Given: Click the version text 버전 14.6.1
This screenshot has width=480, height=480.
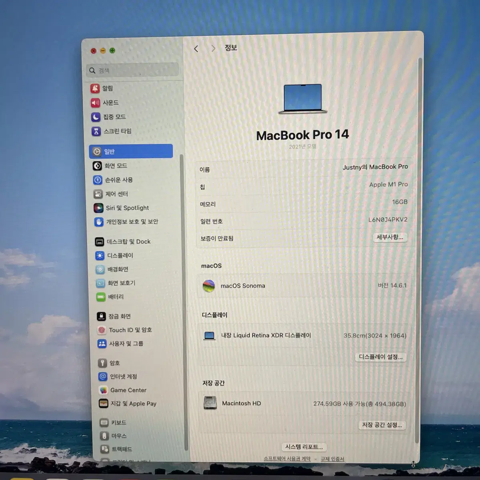Looking at the screenshot, I should click(x=392, y=286).
